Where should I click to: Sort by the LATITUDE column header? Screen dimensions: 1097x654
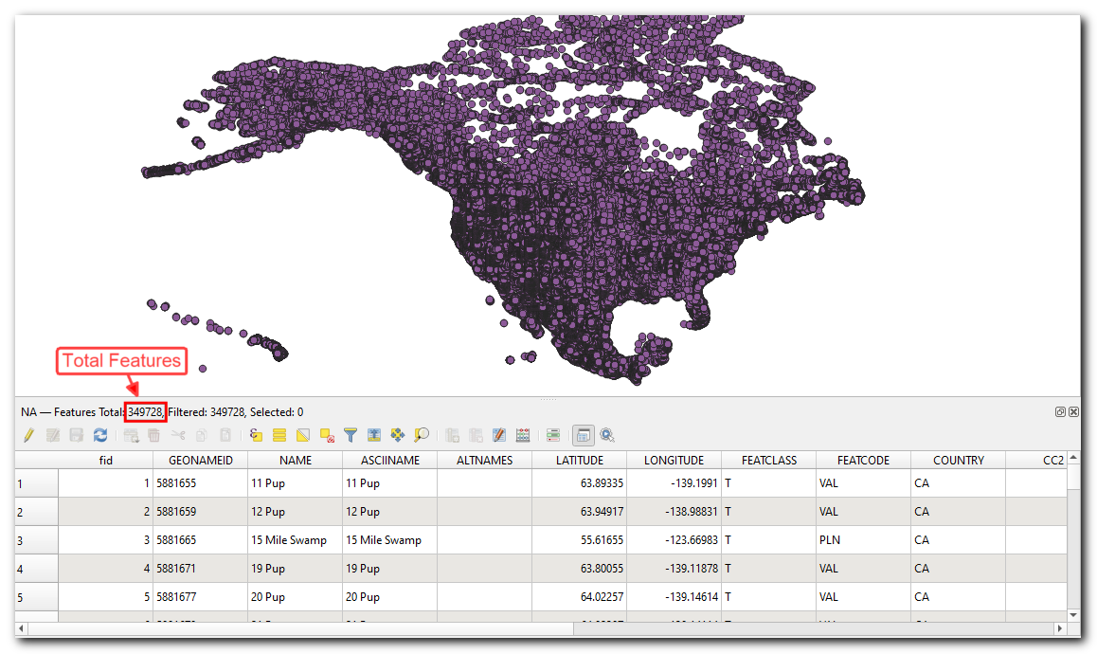click(x=579, y=461)
